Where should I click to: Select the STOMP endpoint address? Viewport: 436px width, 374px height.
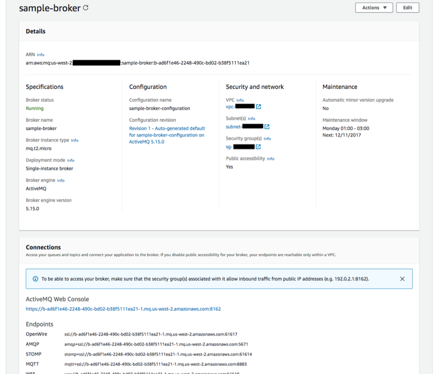pyautogui.click(x=158, y=354)
